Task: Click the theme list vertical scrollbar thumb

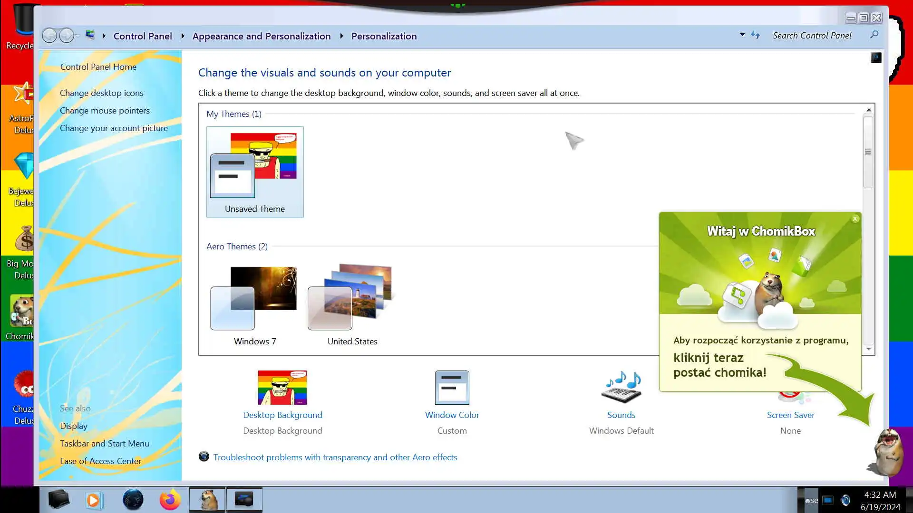Action: [868, 152]
